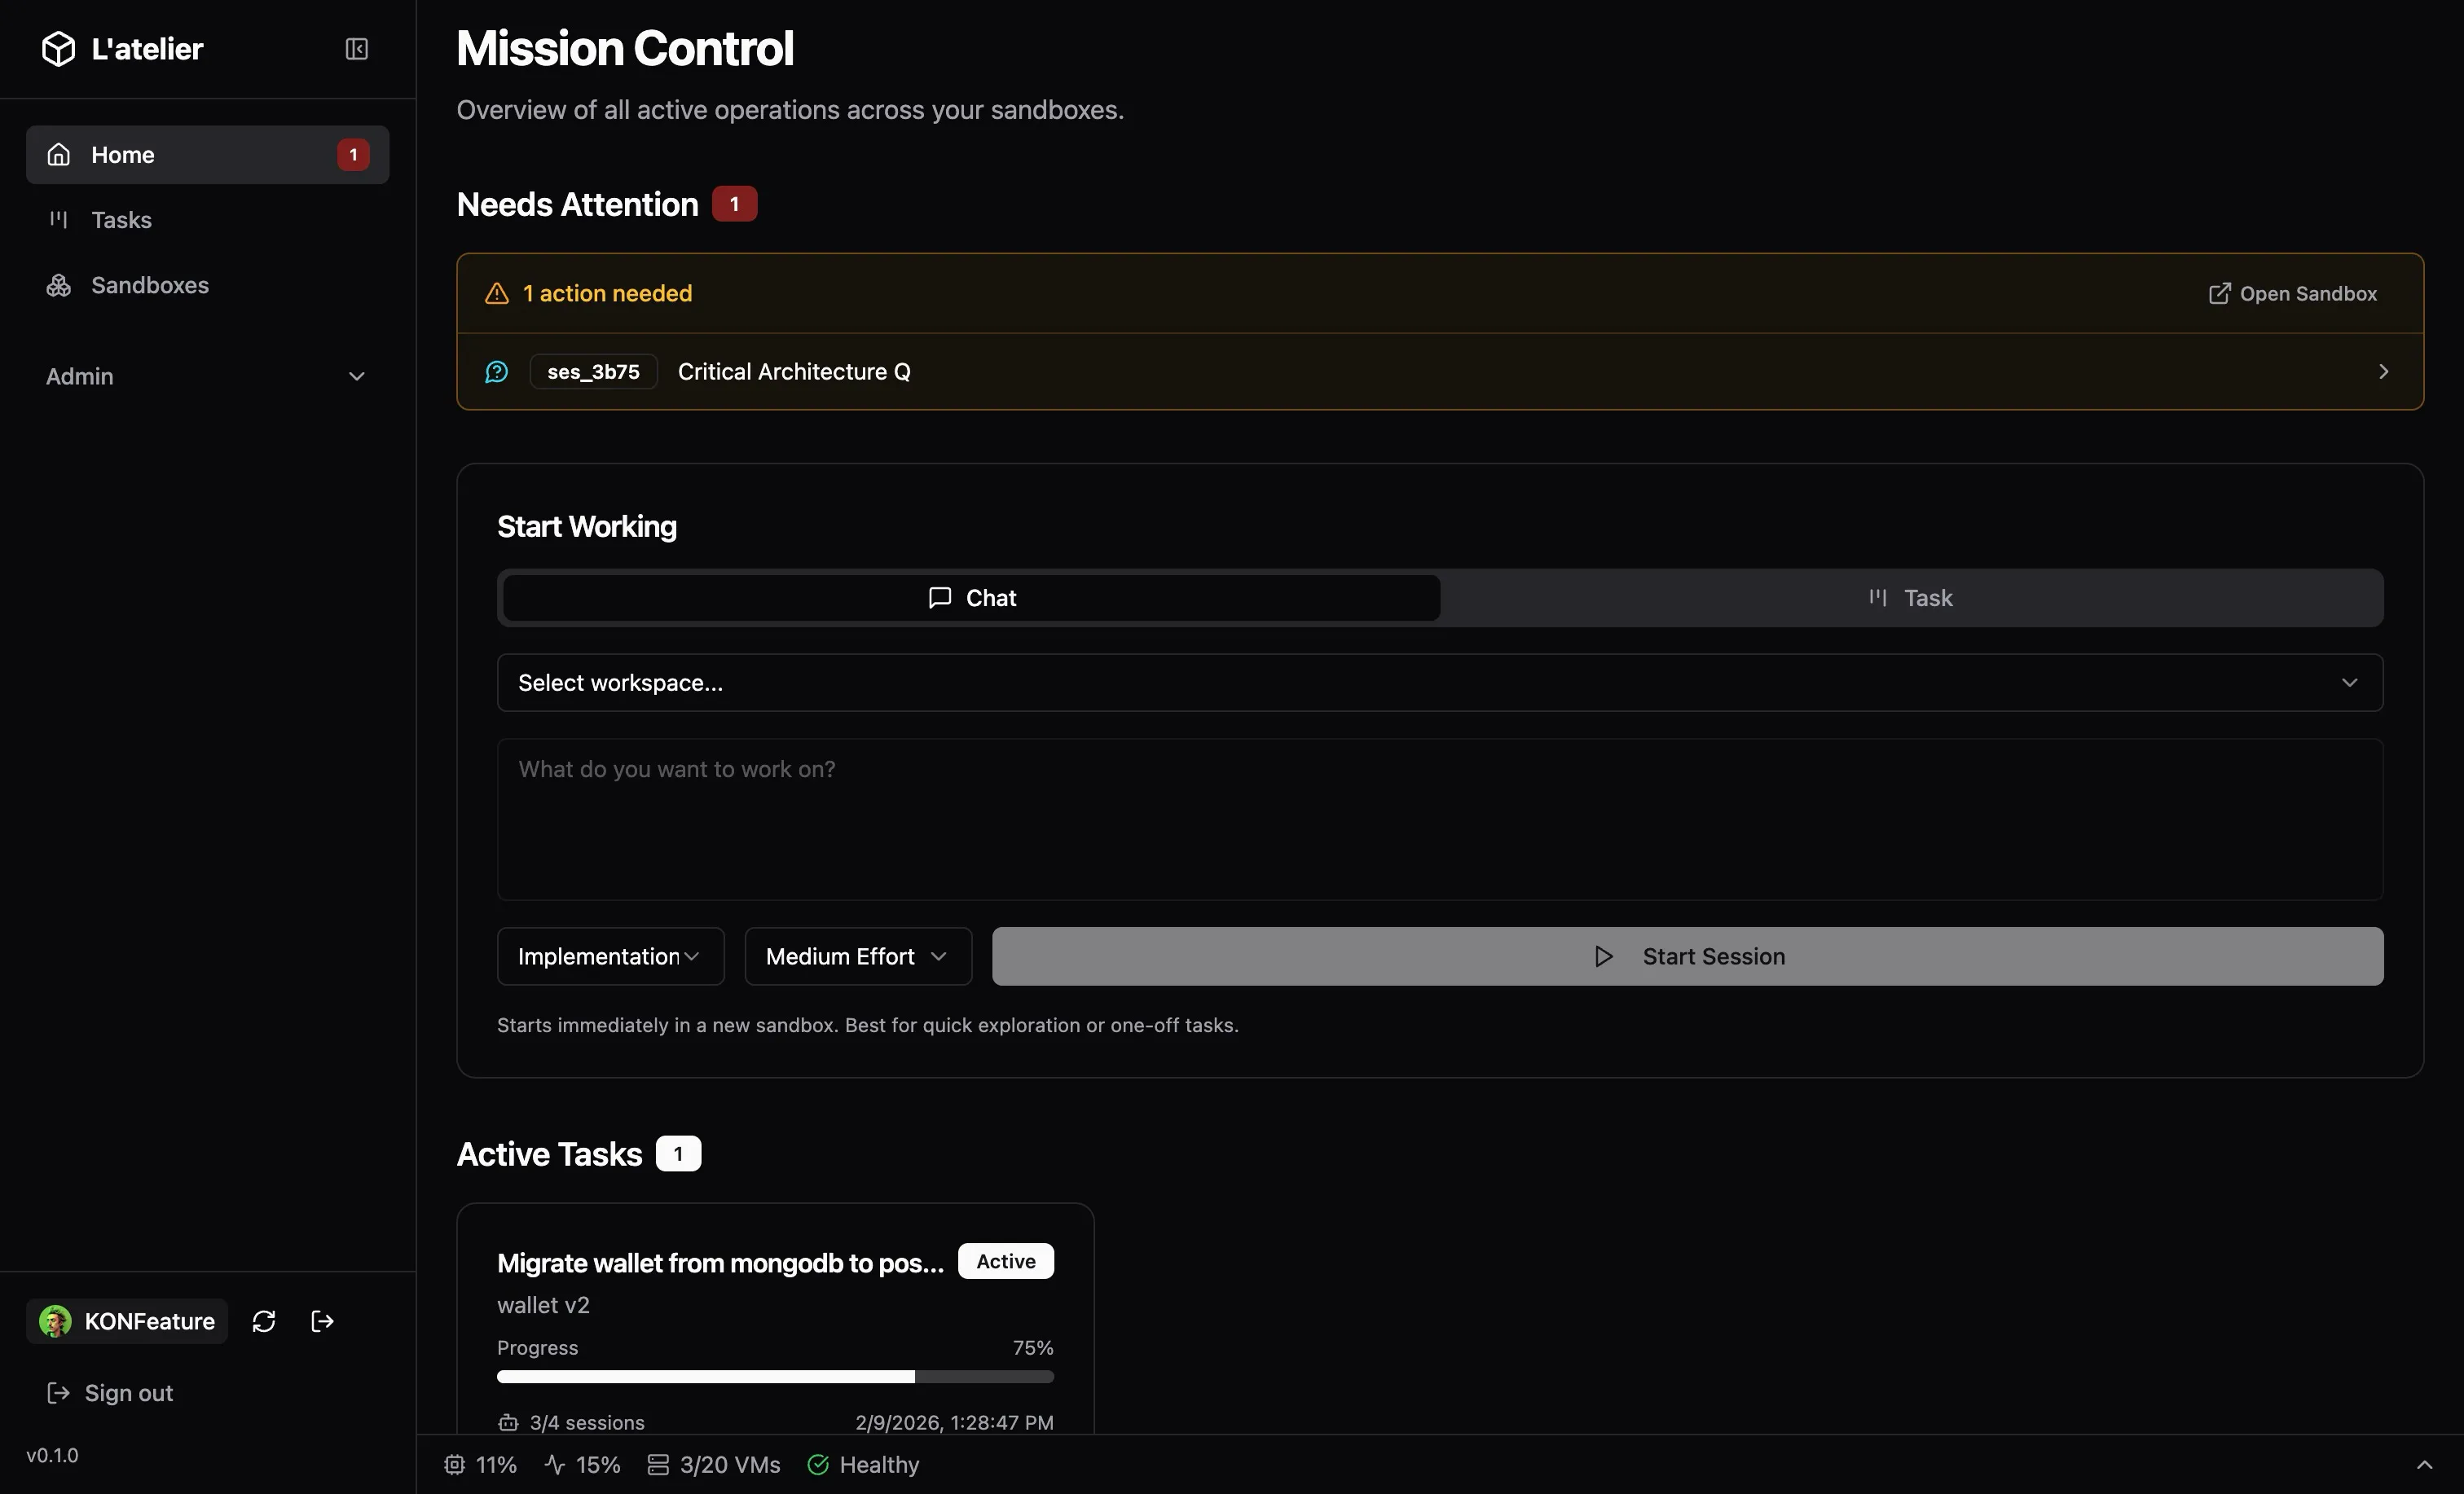Expand the Admin section in sidebar
The width and height of the screenshot is (2464, 1494).
click(x=207, y=376)
